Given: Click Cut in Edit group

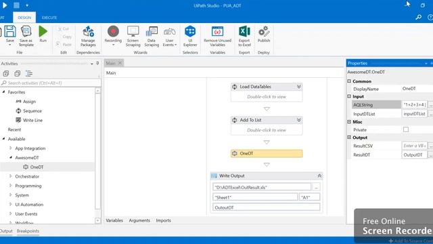Looking at the screenshot, I should coord(64,28).
